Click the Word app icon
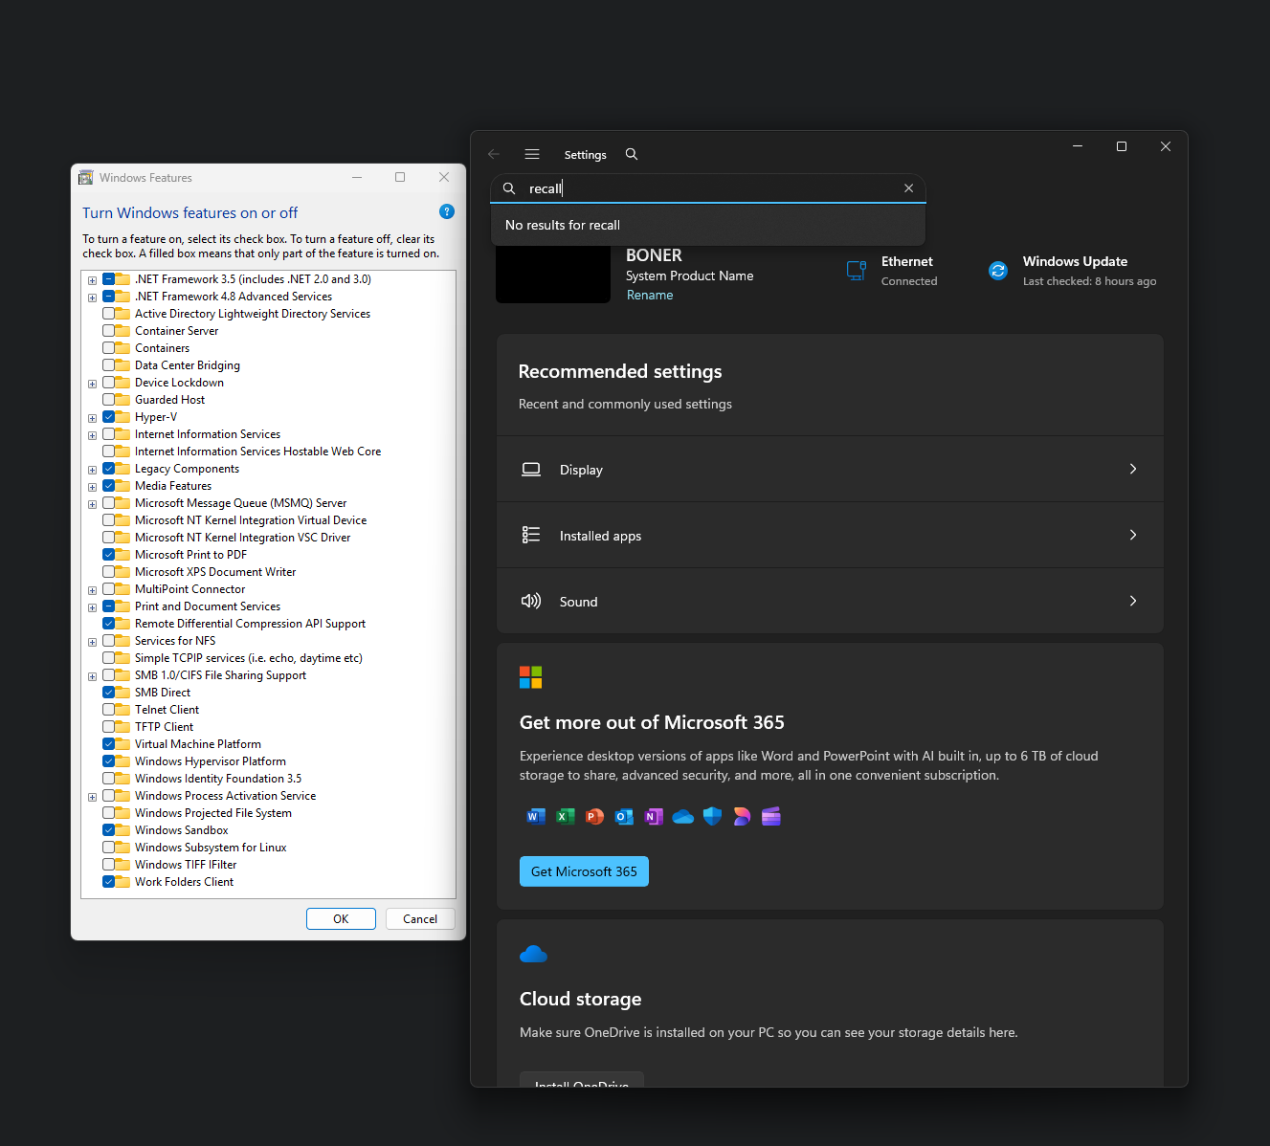This screenshot has height=1146, width=1270. (x=536, y=816)
